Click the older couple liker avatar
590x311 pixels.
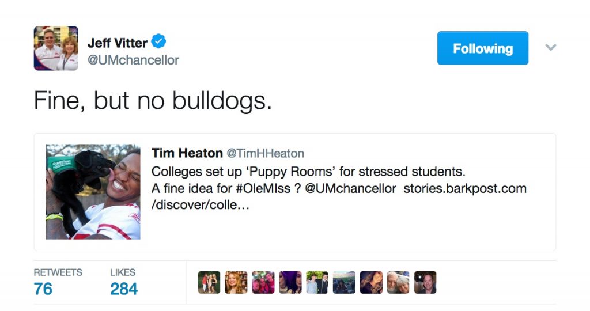coord(398,282)
